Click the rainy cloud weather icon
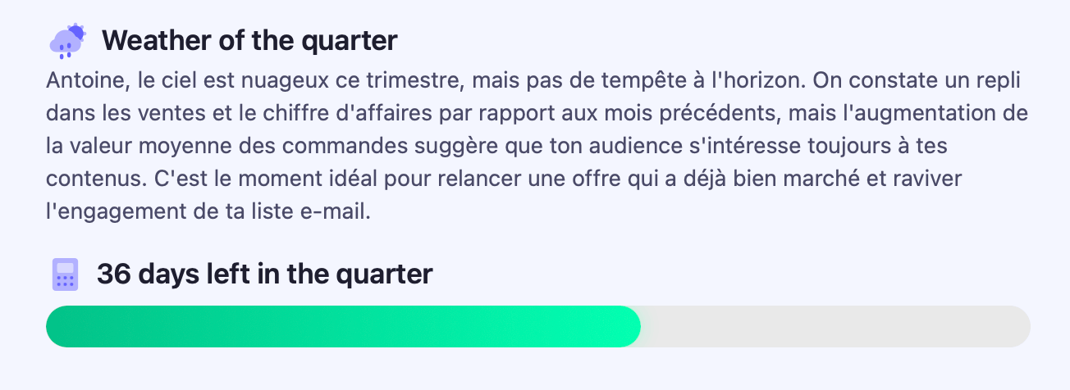The width and height of the screenshot is (1070, 390). tap(68, 41)
